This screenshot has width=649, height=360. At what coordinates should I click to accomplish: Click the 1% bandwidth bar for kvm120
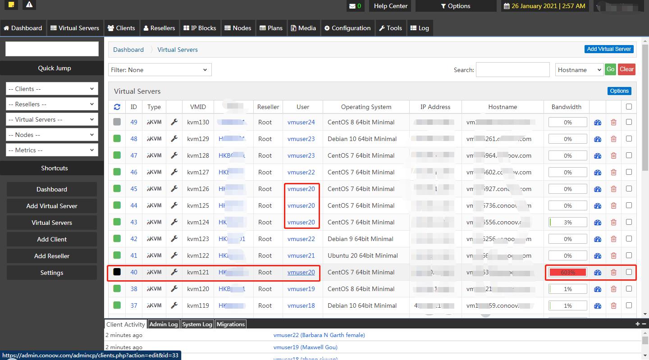coord(568,289)
